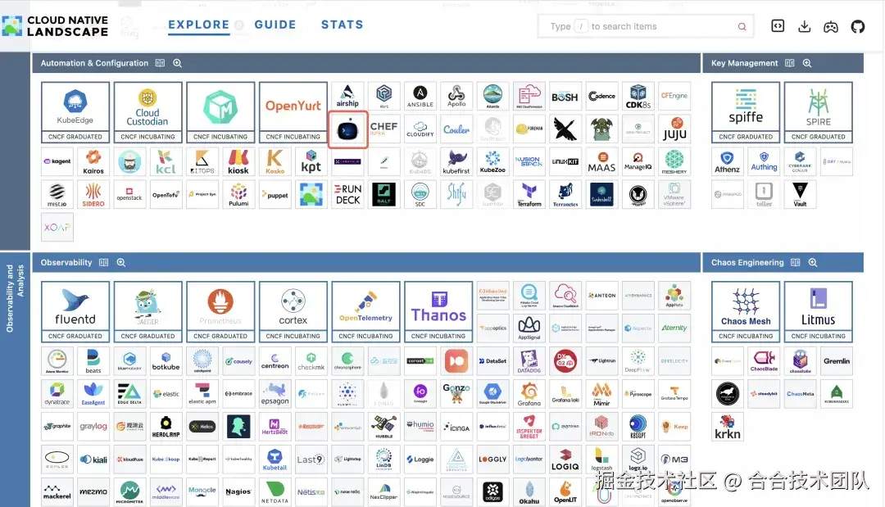
Task: Open Automation & Configuration list view icon
Action: pos(161,63)
